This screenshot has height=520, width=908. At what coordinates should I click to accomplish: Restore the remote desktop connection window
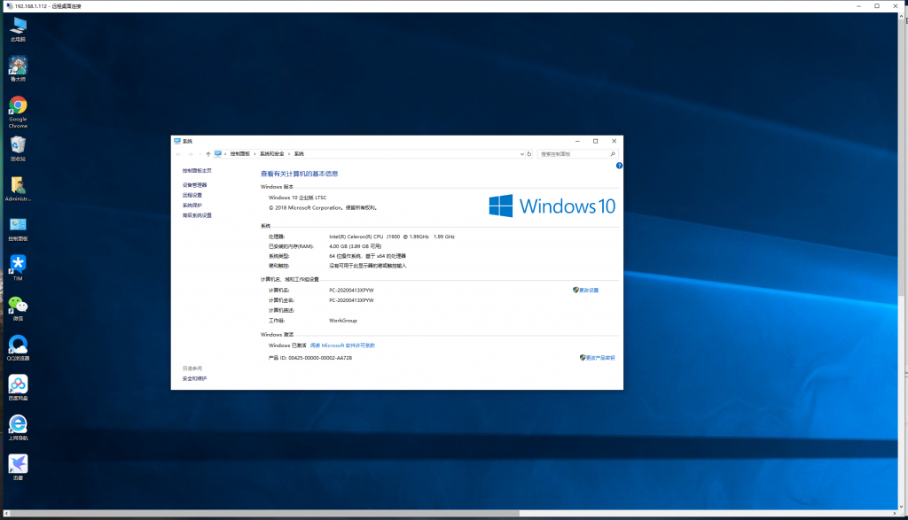click(x=877, y=6)
